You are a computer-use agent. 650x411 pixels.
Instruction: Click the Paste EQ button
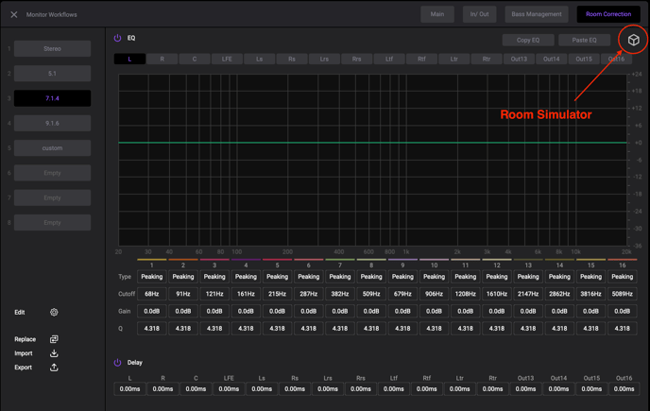(x=584, y=41)
